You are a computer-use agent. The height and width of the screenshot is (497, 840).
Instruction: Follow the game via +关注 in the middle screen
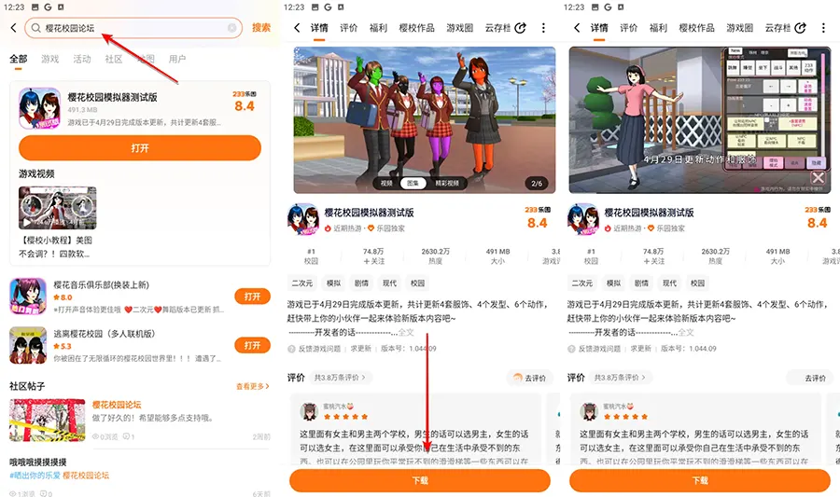click(x=373, y=261)
